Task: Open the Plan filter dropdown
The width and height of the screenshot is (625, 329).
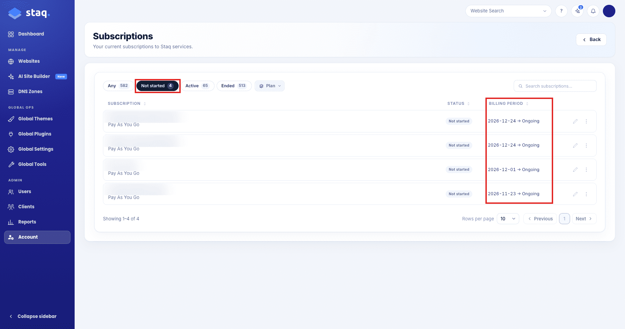Action: (269, 86)
